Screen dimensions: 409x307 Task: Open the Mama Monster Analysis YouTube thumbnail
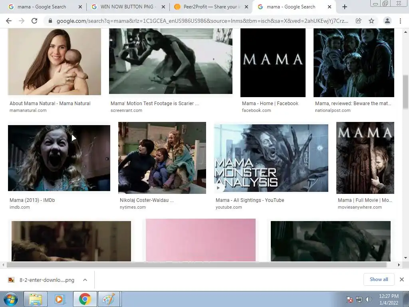click(271, 158)
